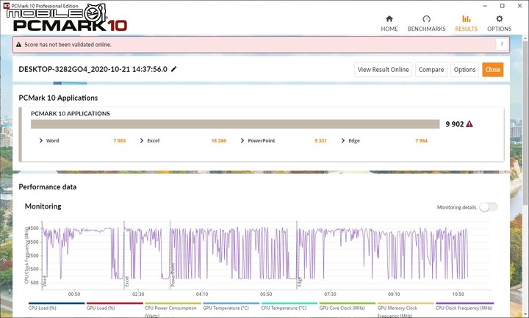Click the PCMARK 10 APPLICATIONS card heading
The height and width of the screenshot is (318, 529).
(x=71, y=114)
